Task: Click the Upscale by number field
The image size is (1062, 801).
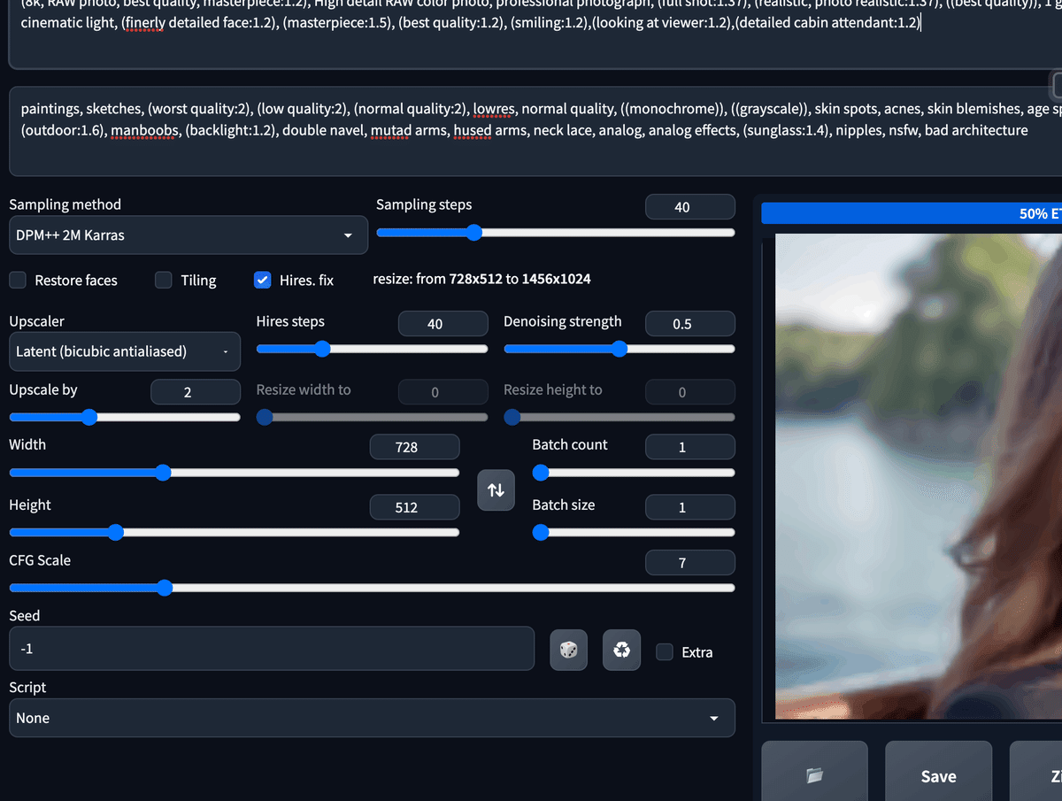Action: click(196, 392)
